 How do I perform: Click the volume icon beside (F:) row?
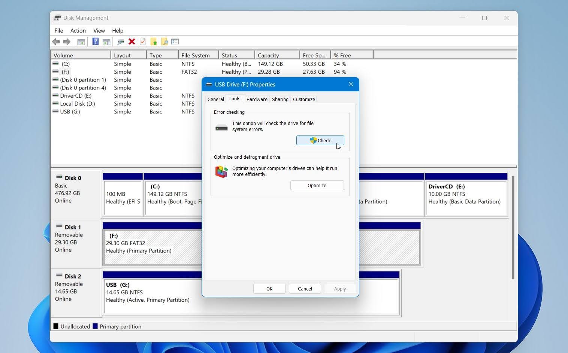tap(55, 71)
